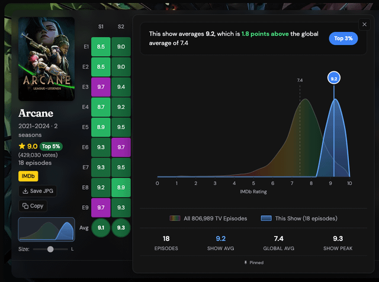
Task: Toggle the This Show legend entry
Action: click(x=299, y=218)
